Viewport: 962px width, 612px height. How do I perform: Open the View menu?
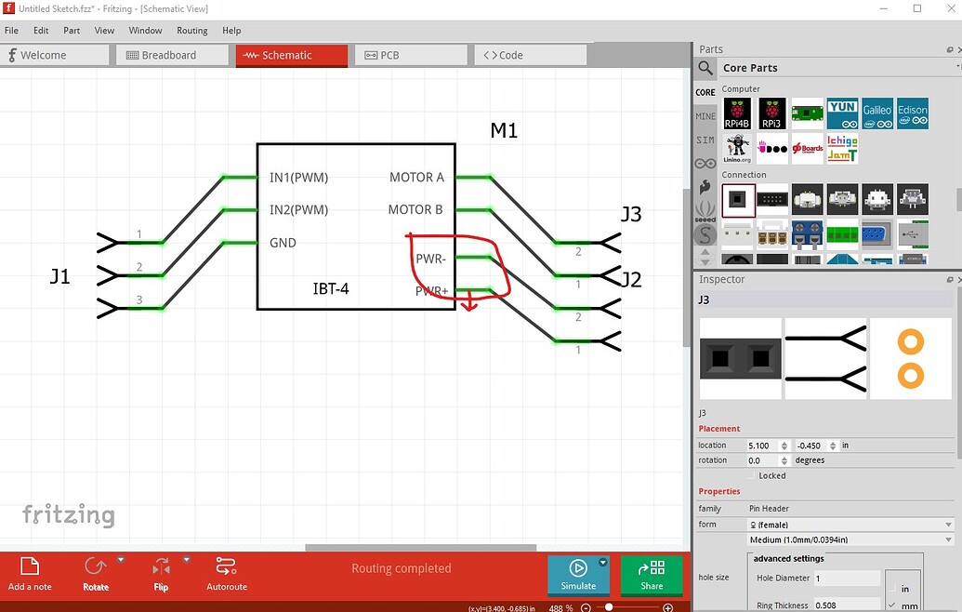(104, 30)
